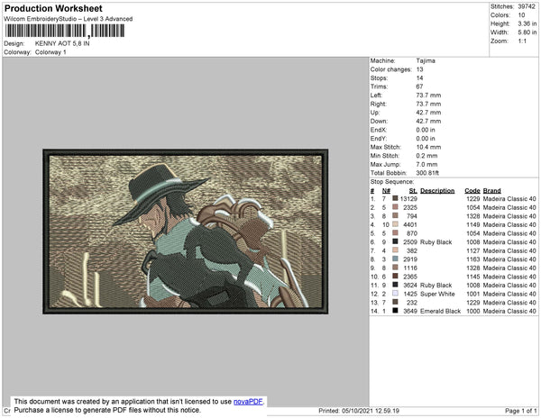Click stitch count '2325' in row 2

pyautogui.click(x=410, y=207)
